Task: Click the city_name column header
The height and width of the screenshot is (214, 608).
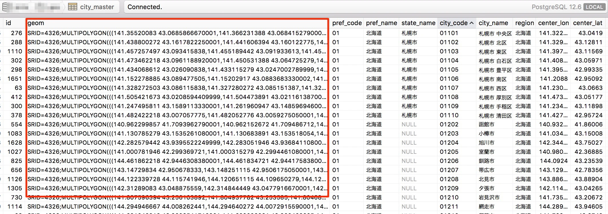Action: (x=493, y=23)
